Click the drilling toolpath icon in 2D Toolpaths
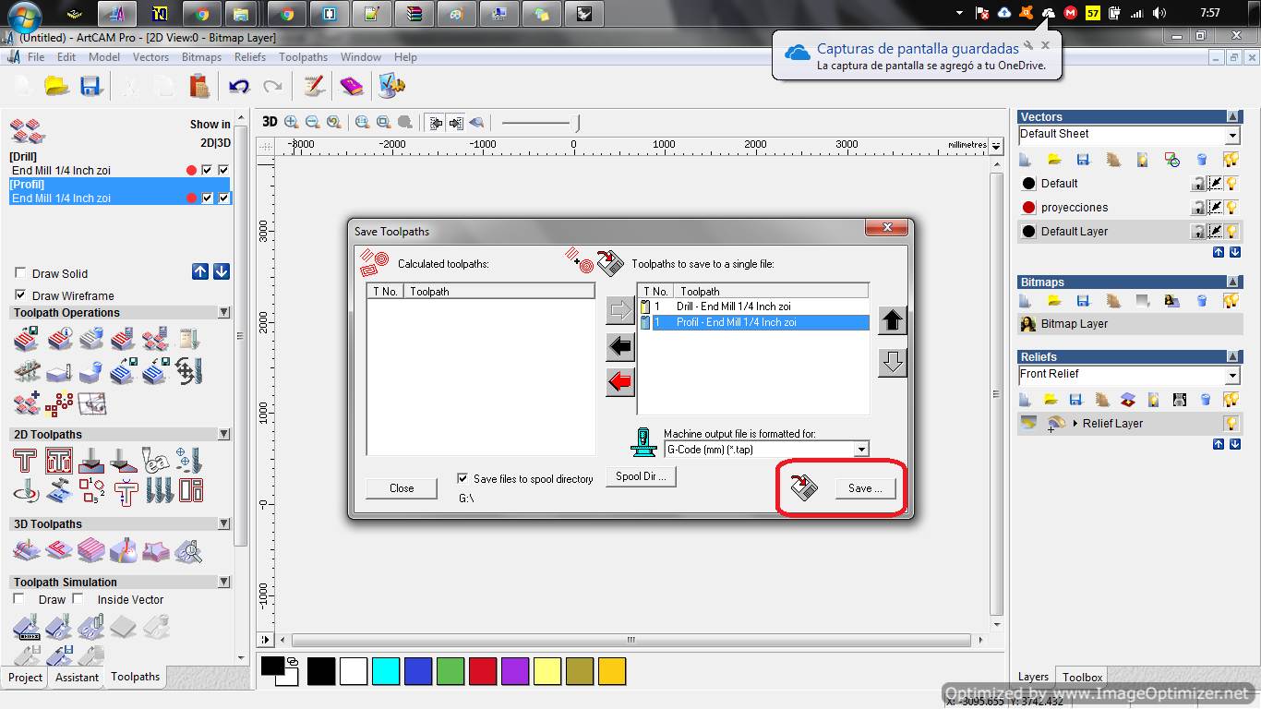 tap(188, 461)
